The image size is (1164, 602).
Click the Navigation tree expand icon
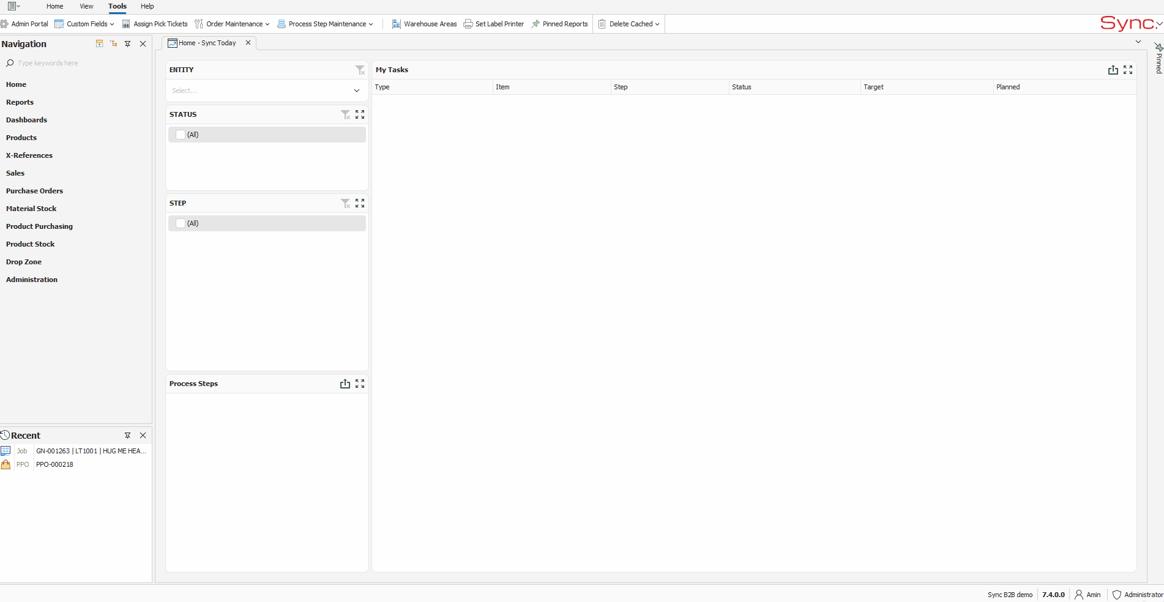[x=114, y=43]
